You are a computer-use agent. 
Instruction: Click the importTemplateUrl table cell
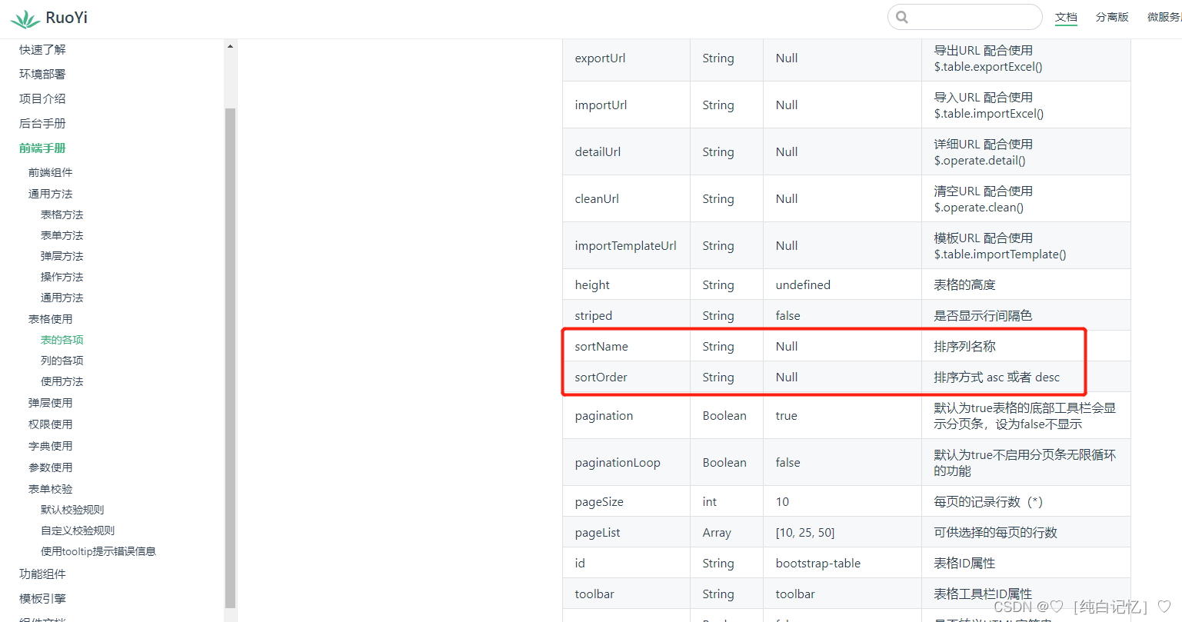click(x=626, y=246)
